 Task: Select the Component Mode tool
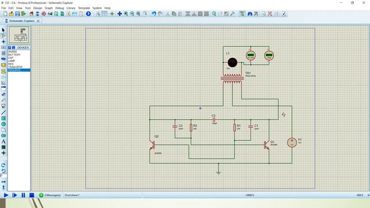click(3, 36)
